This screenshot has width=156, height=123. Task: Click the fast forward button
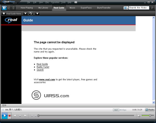tap(36, 116)
